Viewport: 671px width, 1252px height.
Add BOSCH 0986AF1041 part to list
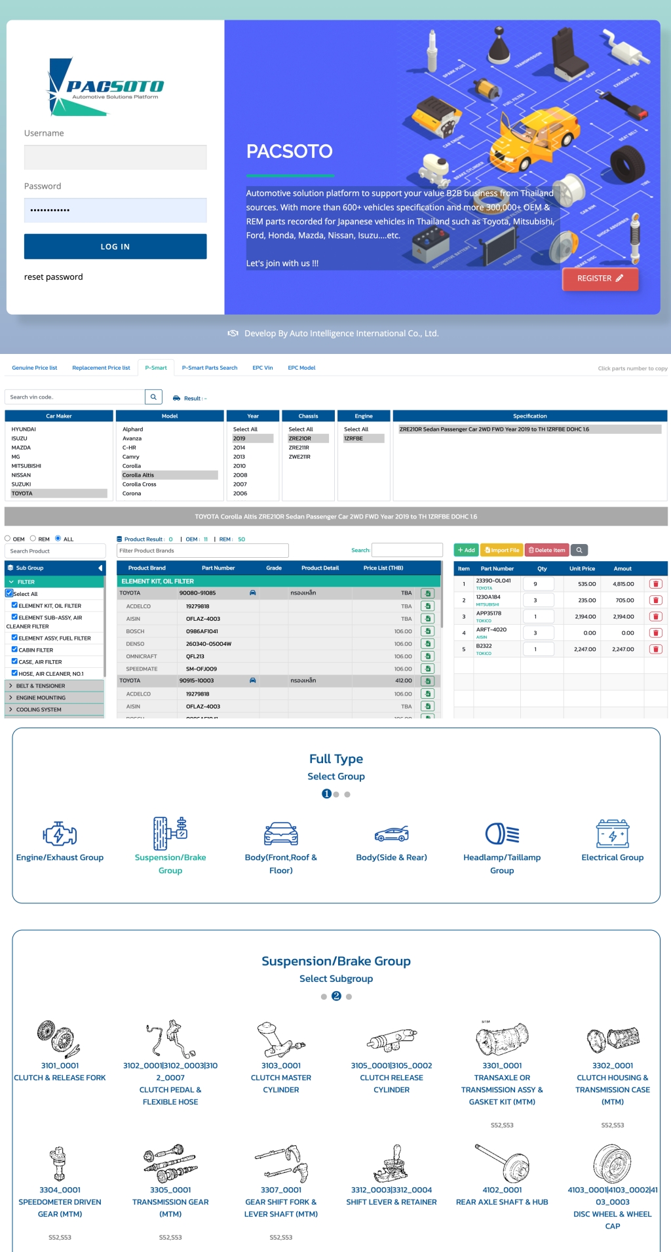(x=427, y=631)
